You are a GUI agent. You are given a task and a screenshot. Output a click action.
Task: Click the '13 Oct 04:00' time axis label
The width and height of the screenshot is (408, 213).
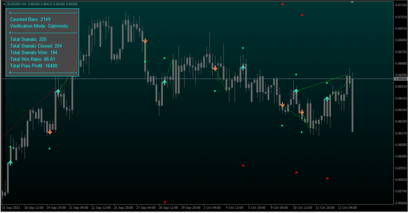click(347, 208)
